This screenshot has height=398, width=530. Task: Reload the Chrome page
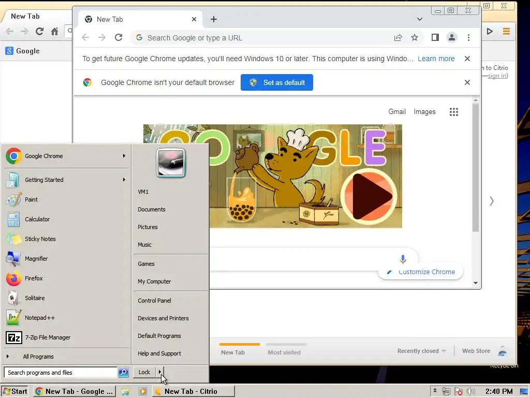[x=119, y=37]
